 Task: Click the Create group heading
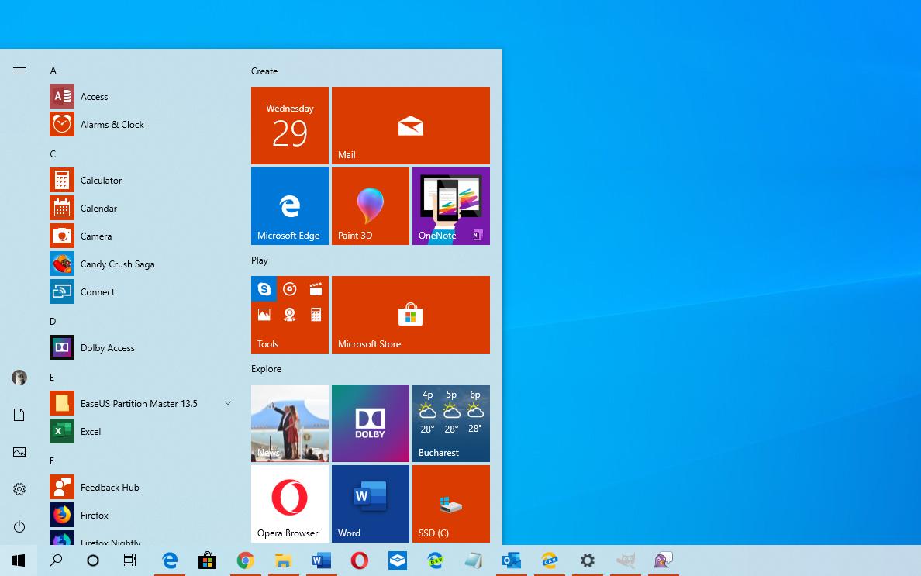click(x=264, y=71)
